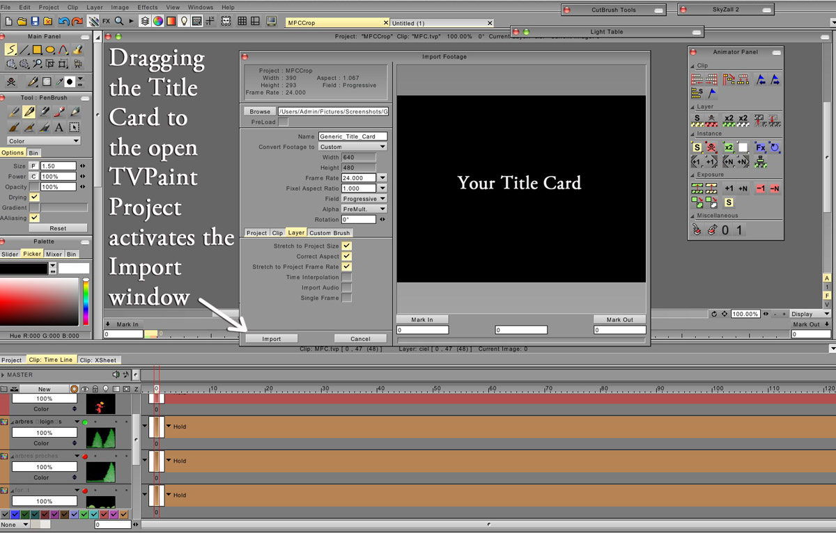Select the Ellipse tool in Main Panel
The image size is (836, 533).
point(51,49)
